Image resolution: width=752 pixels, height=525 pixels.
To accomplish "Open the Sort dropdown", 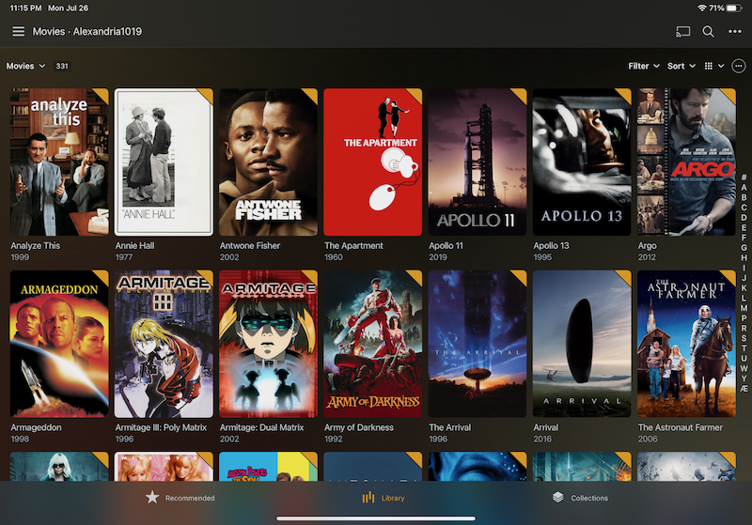I will (681, 66).
